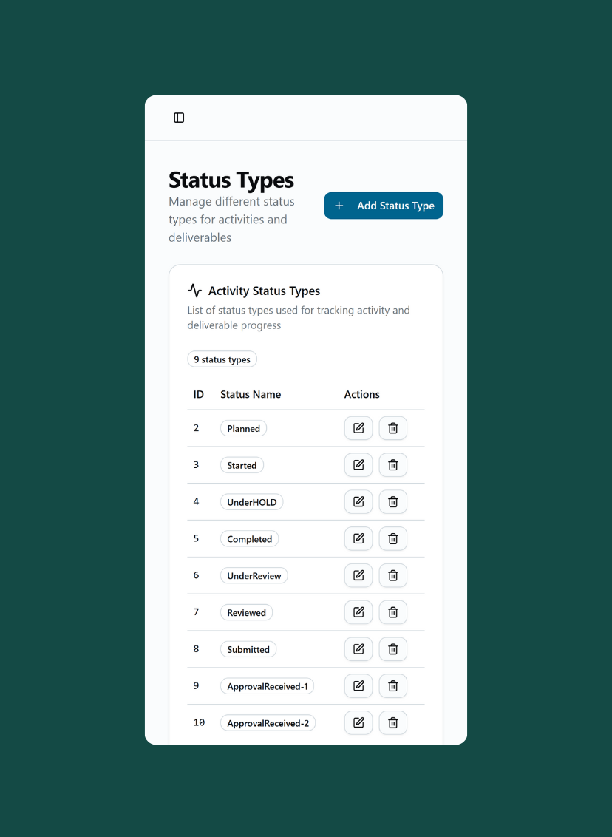Screen dimensions: 612x837
Task: Click the Add Status Type button
Action: coord(384,206)
